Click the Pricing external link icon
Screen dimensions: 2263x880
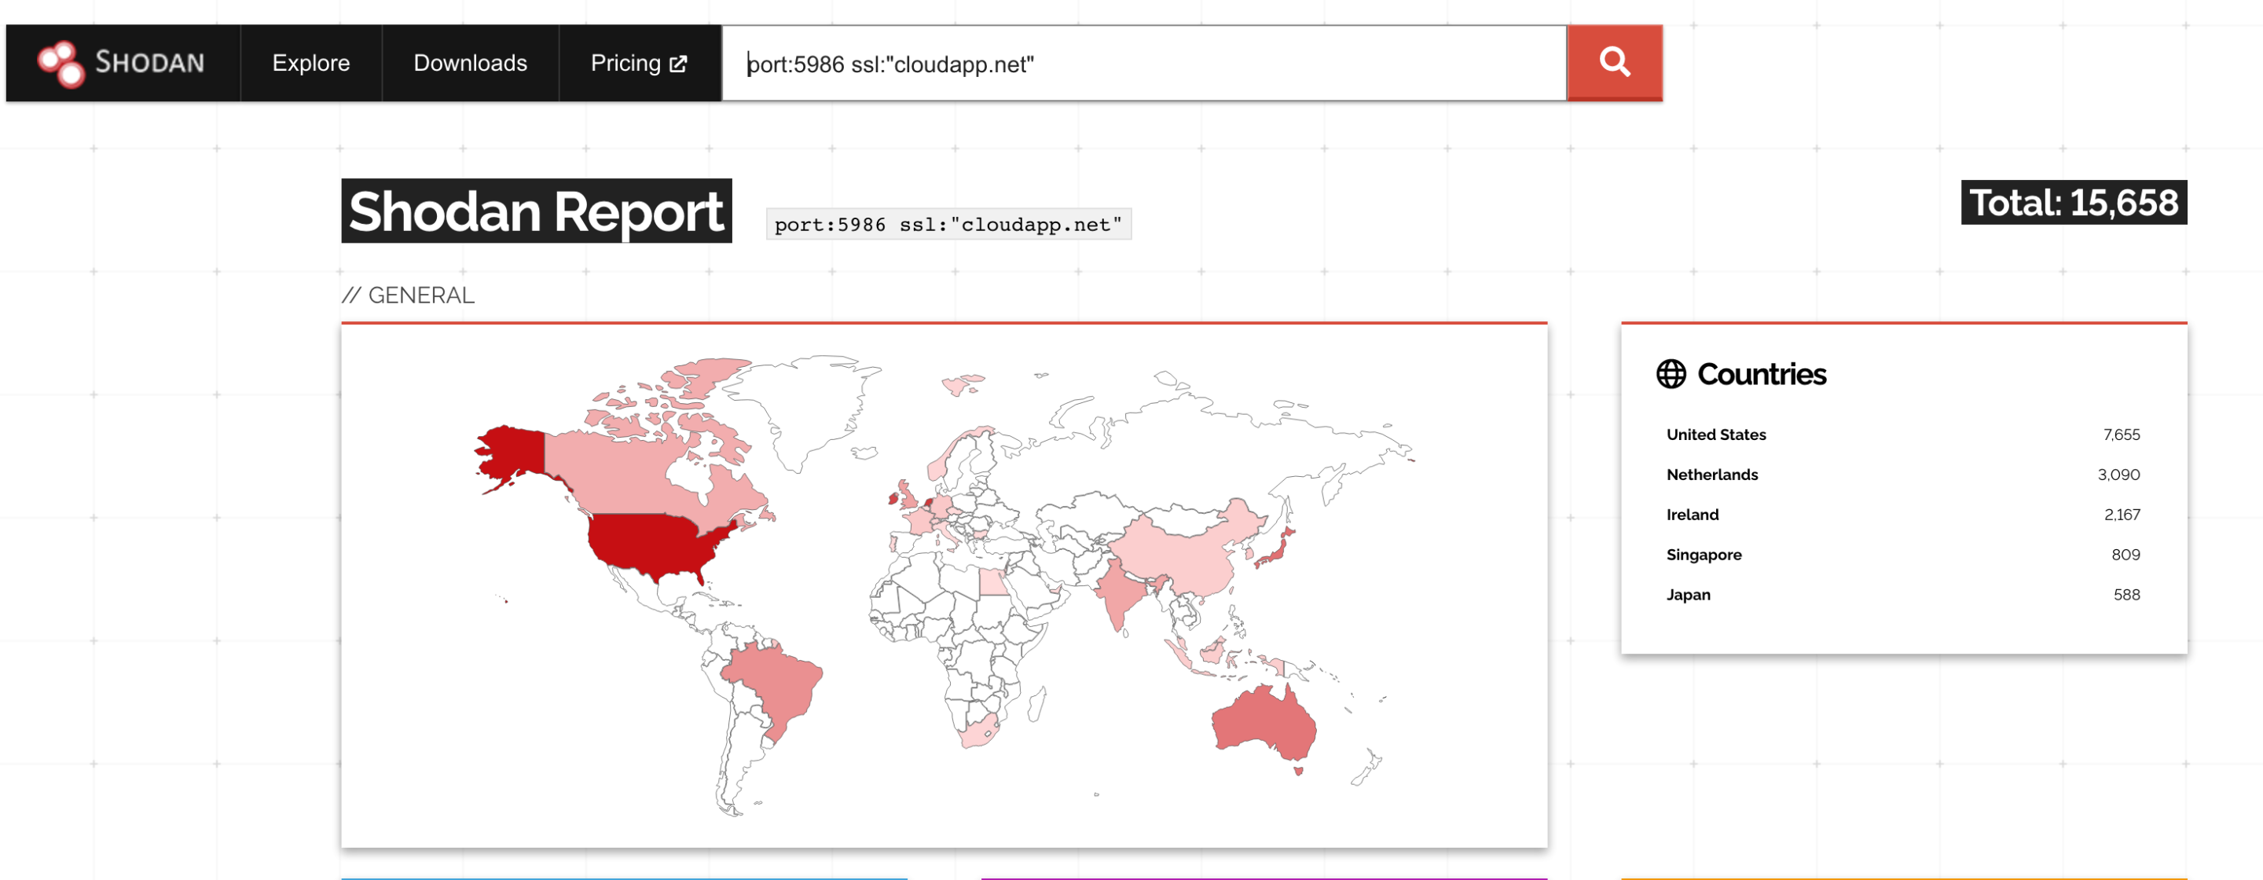point(678,64)
